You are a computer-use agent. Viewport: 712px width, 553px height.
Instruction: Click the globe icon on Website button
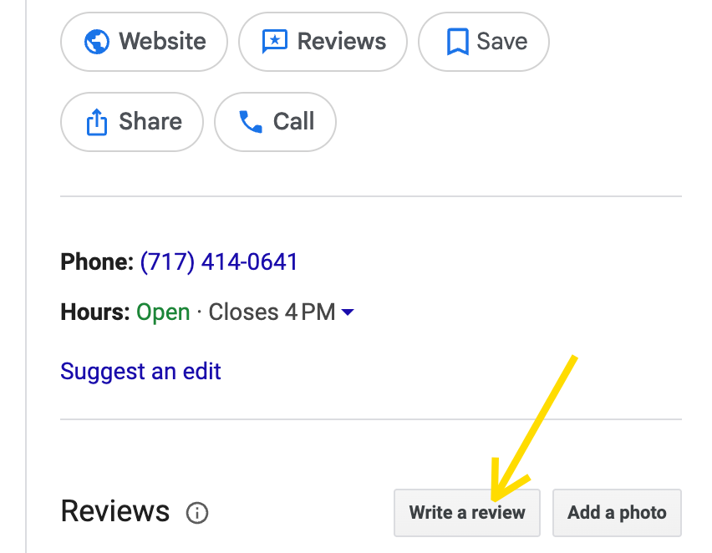point(97,42)
